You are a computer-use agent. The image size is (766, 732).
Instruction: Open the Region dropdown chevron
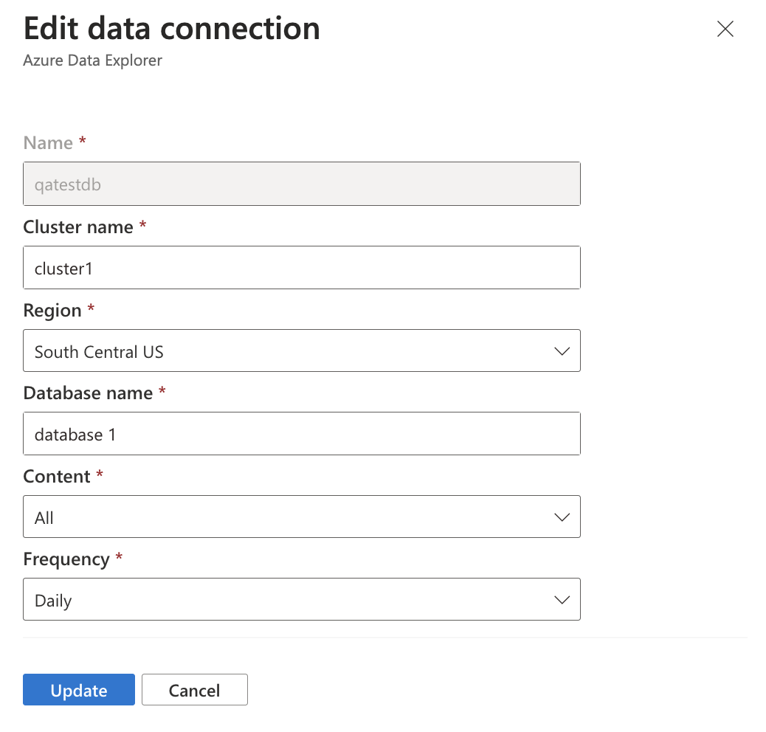[561, 351]
